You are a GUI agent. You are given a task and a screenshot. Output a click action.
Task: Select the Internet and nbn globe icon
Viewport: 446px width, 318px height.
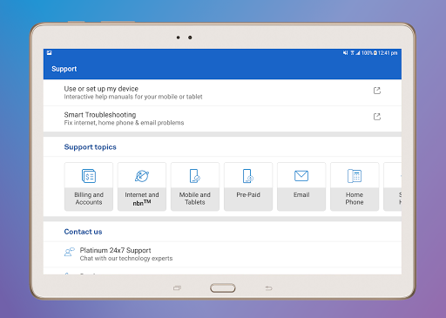142,176
